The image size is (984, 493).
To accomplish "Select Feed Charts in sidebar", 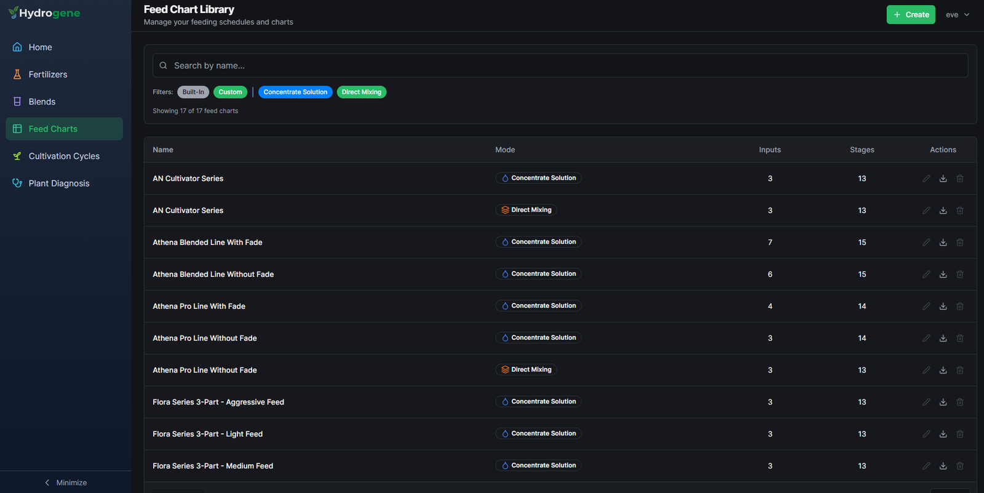I will [x=64, y=129].
